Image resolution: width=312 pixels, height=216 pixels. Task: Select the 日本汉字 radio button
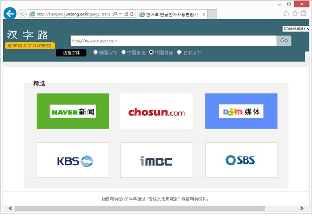click(179, 52)
